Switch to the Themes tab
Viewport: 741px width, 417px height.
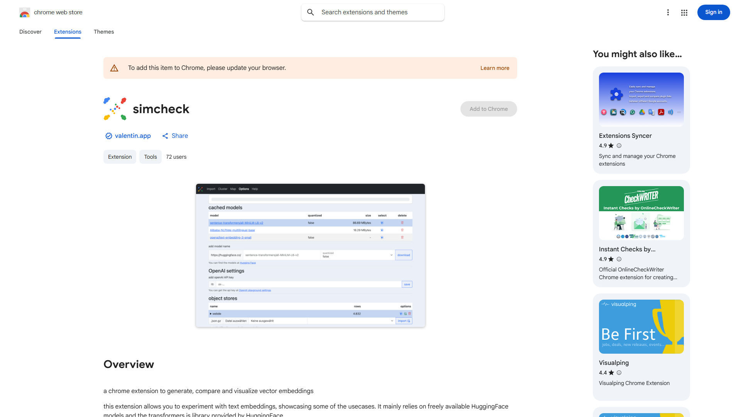104,32
